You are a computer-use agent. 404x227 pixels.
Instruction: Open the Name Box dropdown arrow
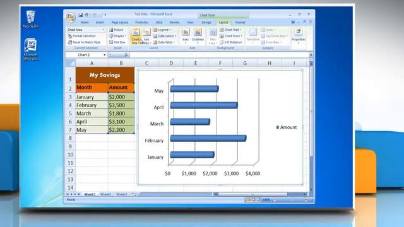(x=104, y=55)
